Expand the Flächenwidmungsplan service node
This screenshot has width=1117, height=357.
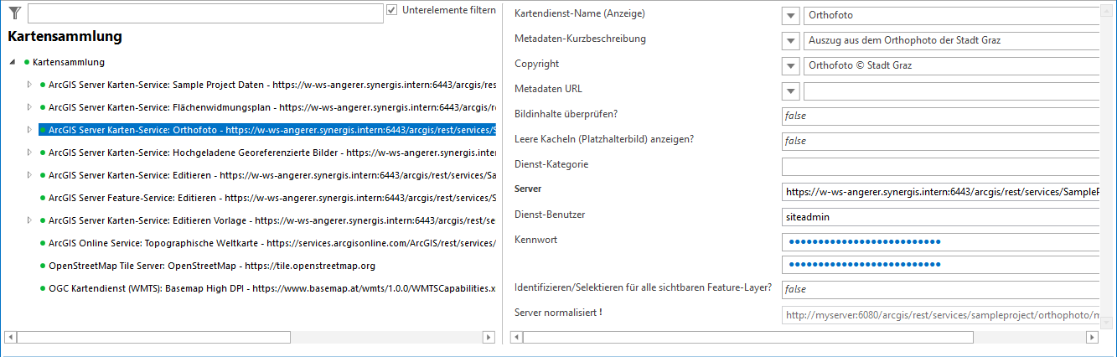[29, 107]
